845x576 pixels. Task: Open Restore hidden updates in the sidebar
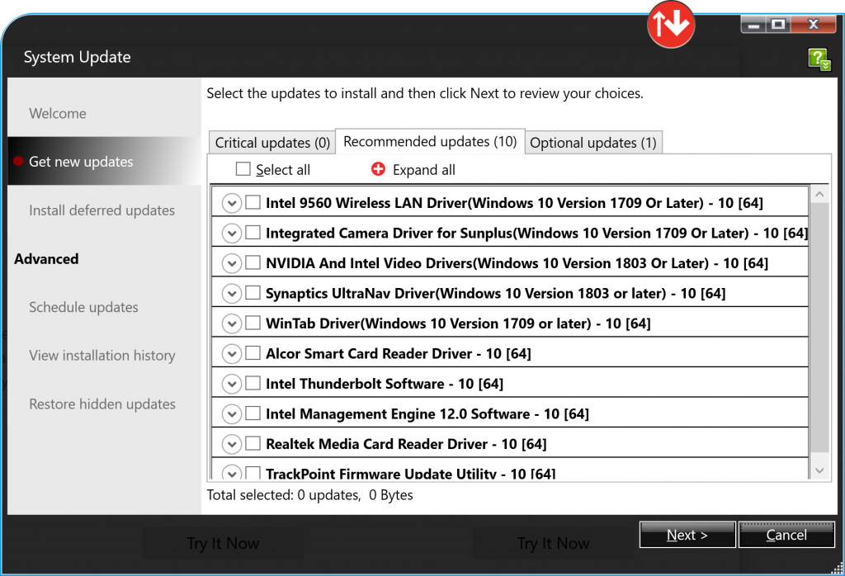pos(102,404)
